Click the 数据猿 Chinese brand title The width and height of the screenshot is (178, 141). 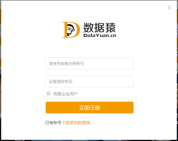coord(100,28)
